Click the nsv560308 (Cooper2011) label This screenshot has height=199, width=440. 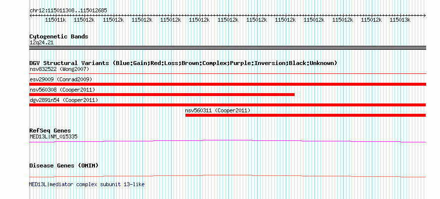62,90
